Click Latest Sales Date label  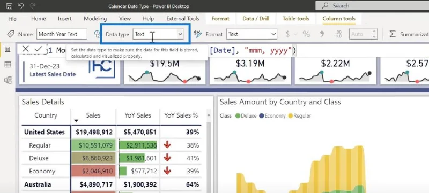53,74
